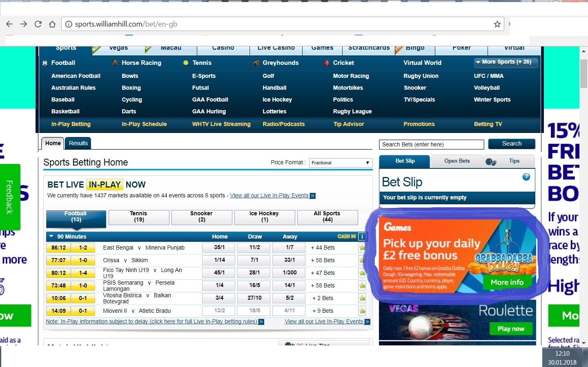This screenshot has height=367, width=588.
Task: Click the browser address bar
Action: (283, 24)
